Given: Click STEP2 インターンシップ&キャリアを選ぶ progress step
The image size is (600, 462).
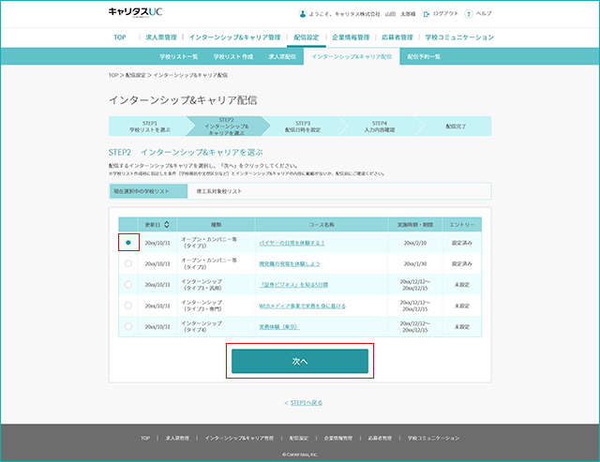Looking at the screenshot, I should tap(226, 127).
